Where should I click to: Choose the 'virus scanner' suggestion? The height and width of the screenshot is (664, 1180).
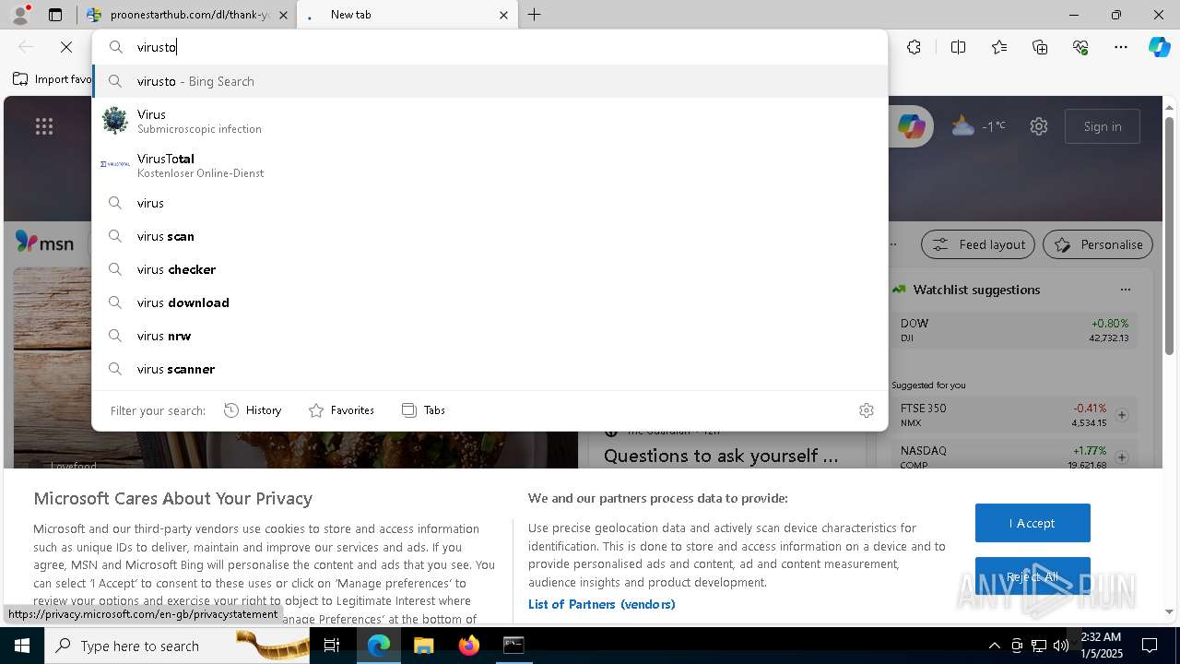490,369
